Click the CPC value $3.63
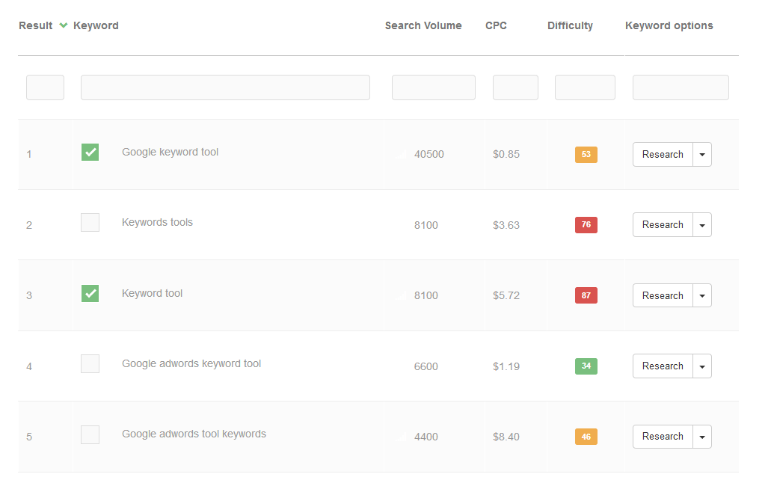Viewport: 774px width, 483px height. pos(506,226)
